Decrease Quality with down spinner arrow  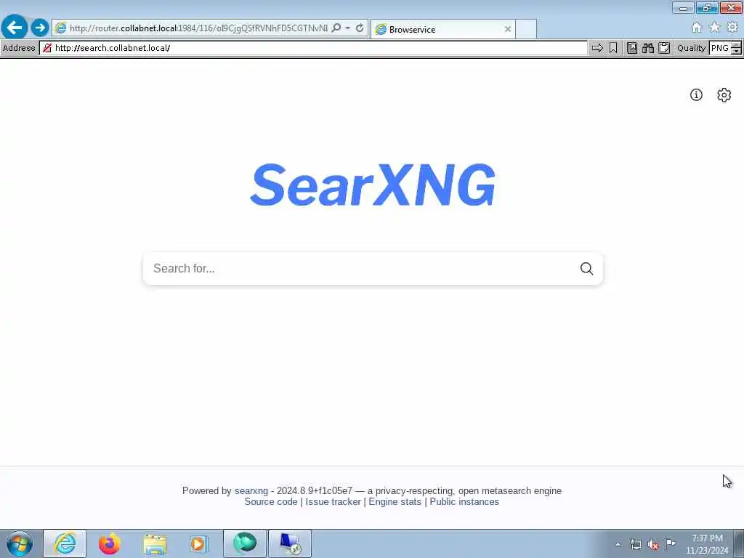[736, 52]
